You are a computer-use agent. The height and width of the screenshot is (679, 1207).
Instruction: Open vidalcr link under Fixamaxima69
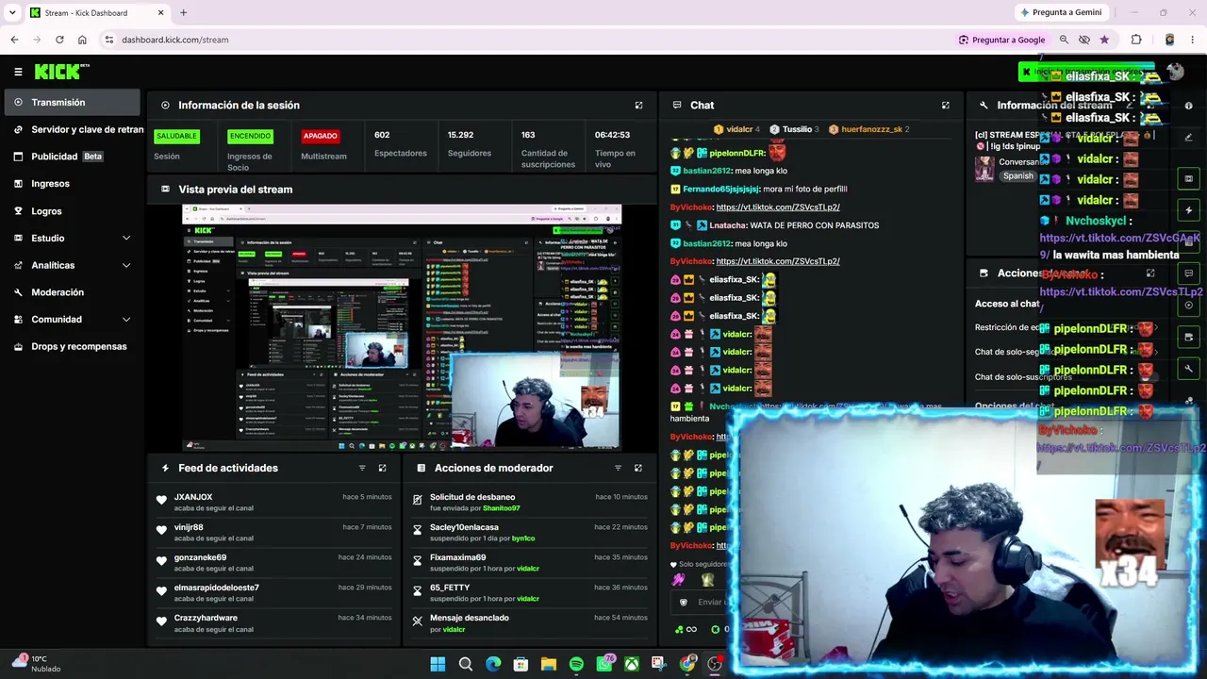(x=528, y=569)
